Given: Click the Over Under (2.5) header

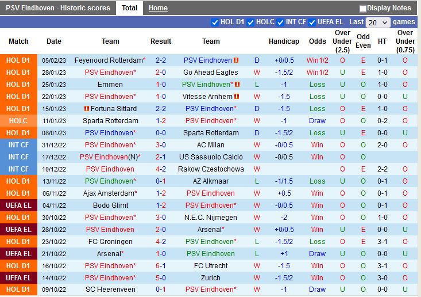Looking at the screenshot, I should 342,41.
